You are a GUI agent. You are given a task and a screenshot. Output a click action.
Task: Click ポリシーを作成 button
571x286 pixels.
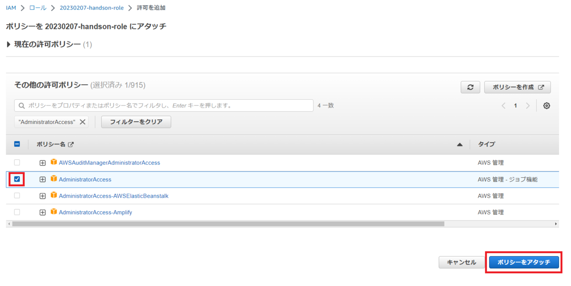tap(518, 87)
